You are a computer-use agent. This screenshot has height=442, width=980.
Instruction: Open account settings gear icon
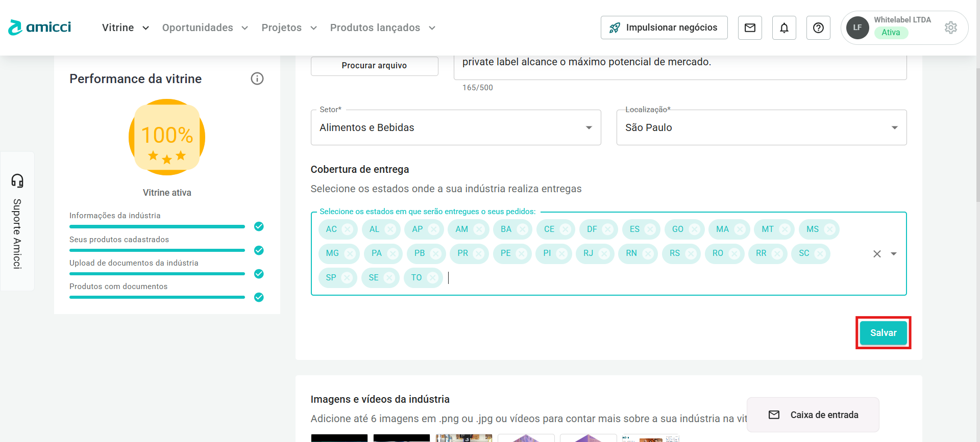950,28
